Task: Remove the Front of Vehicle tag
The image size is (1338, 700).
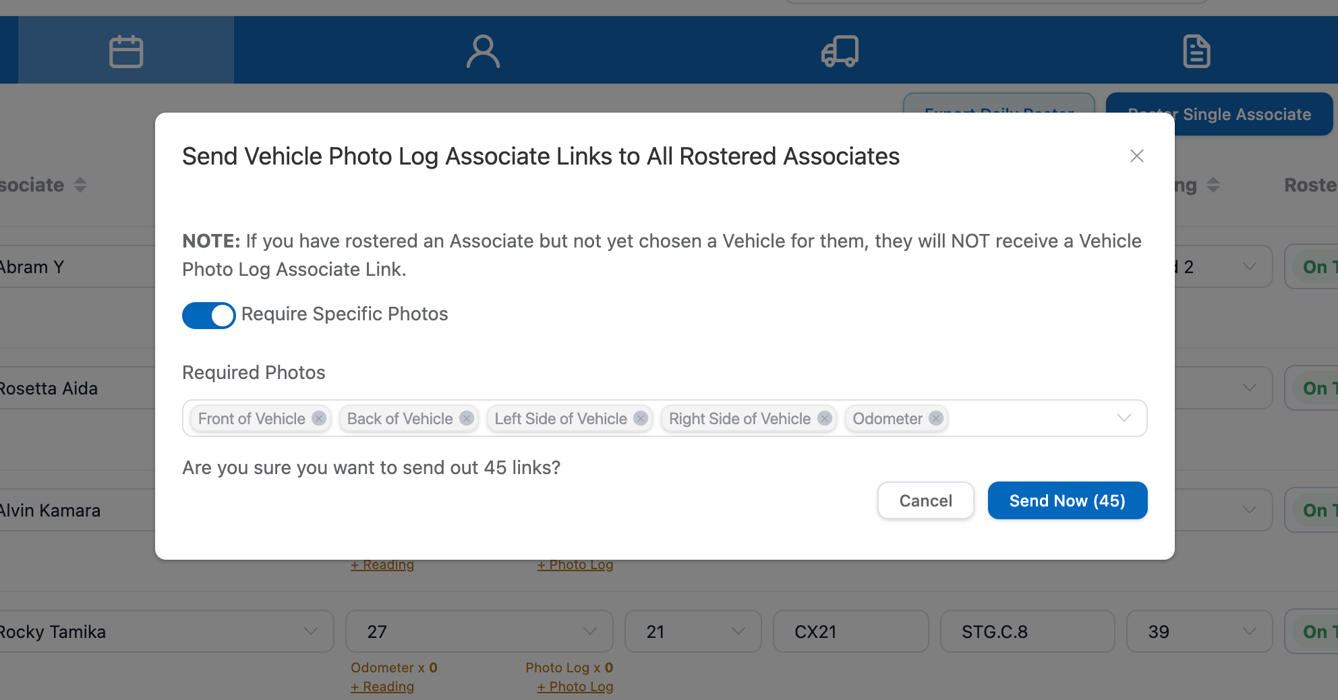Action: pos(319,418)
